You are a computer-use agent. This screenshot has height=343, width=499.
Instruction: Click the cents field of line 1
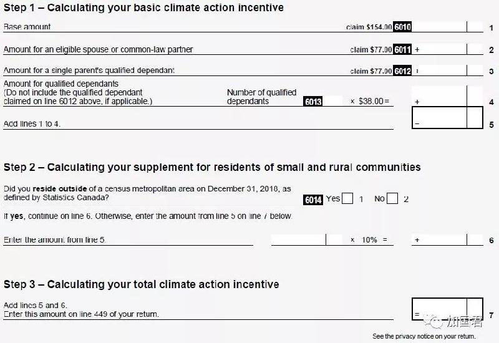pos(475,27)
